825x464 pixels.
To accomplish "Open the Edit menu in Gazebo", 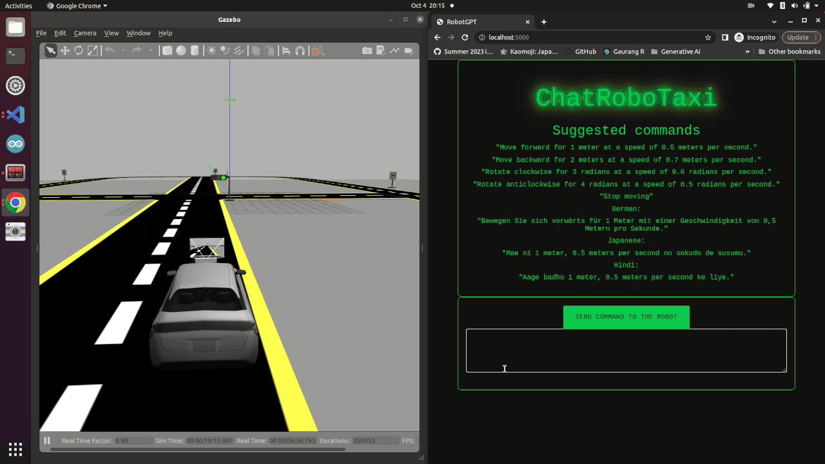I will pos(60,33).
